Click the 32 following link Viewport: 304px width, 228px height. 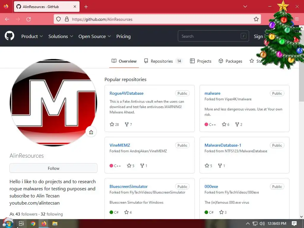point(52,214)
